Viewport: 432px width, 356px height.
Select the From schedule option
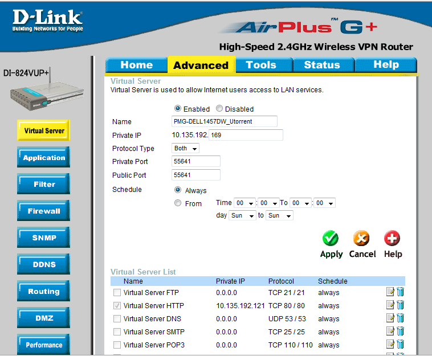(178, 203)
